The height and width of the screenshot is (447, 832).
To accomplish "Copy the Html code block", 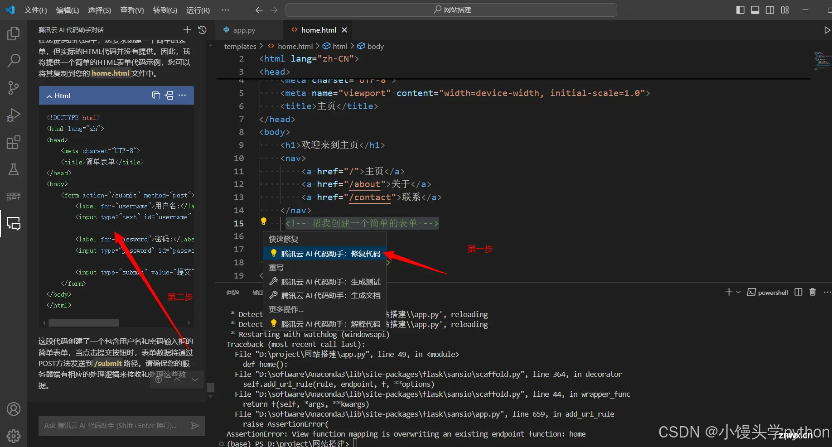I will coord(156,96).
